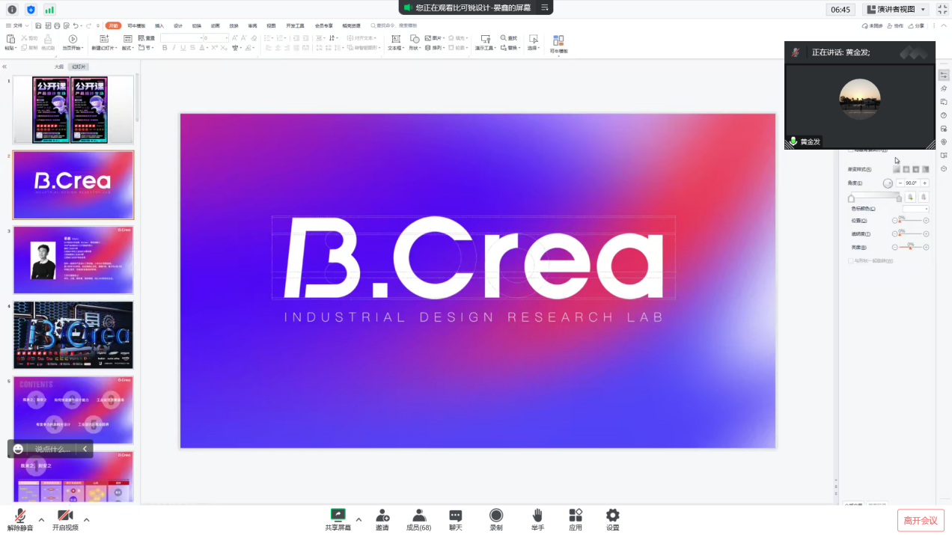Toggle bold formatting button

[x=165, y=48]
